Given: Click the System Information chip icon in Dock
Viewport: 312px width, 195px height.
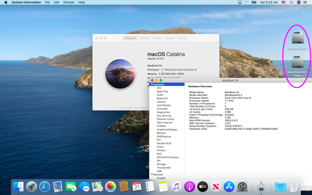Looking at the screenshot, I should (261, 187).
